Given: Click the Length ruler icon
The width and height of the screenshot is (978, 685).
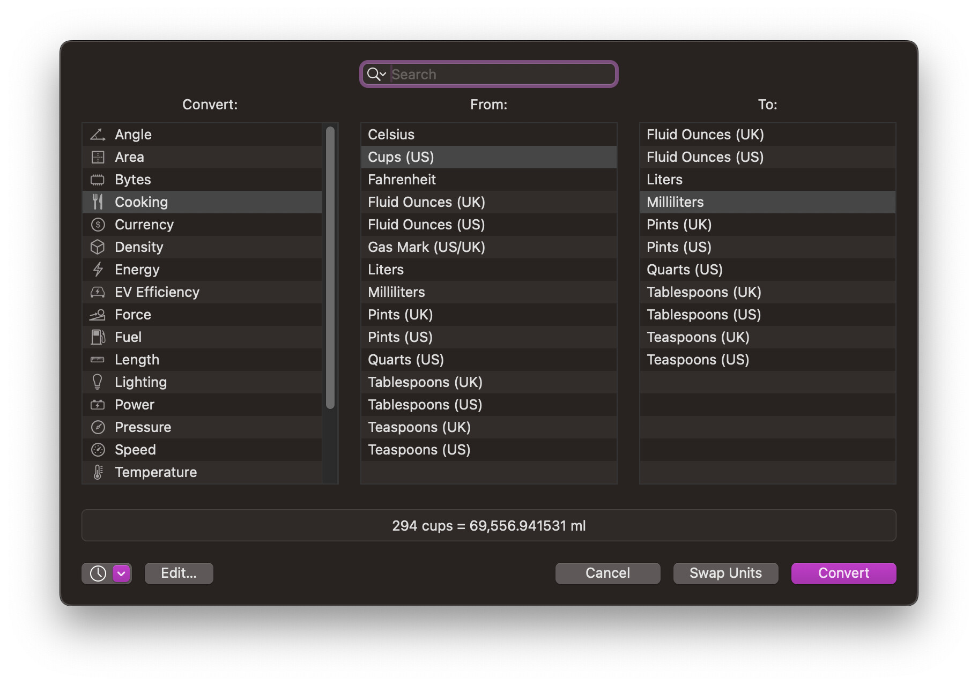Looking at the screenshot, I should [x=98, y=360].
